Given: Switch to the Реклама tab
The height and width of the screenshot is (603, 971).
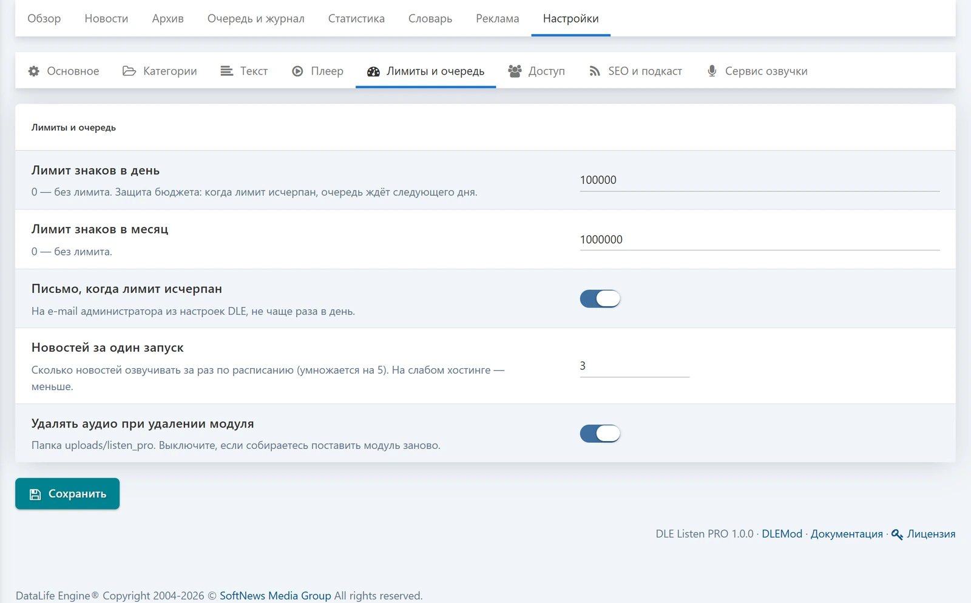Looking at the screenshot, I should point(498,19).
